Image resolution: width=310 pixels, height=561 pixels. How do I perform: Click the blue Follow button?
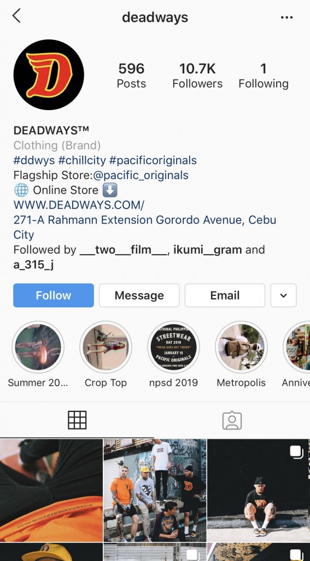pos(54,295)
